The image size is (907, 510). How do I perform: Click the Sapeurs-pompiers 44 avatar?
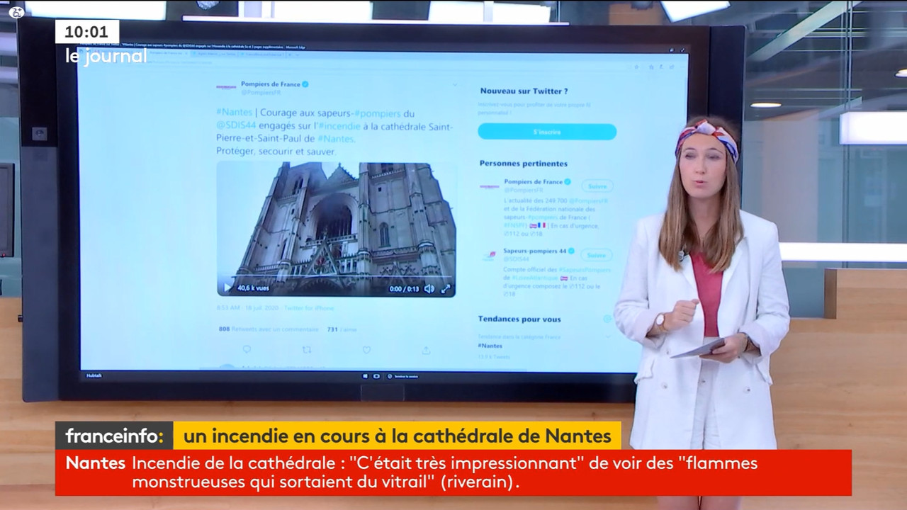tap(490, 256)
